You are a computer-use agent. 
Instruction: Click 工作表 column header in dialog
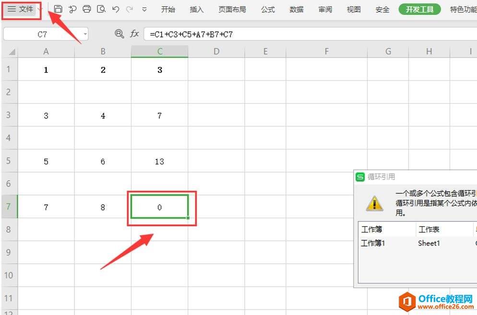pos(444,229)
